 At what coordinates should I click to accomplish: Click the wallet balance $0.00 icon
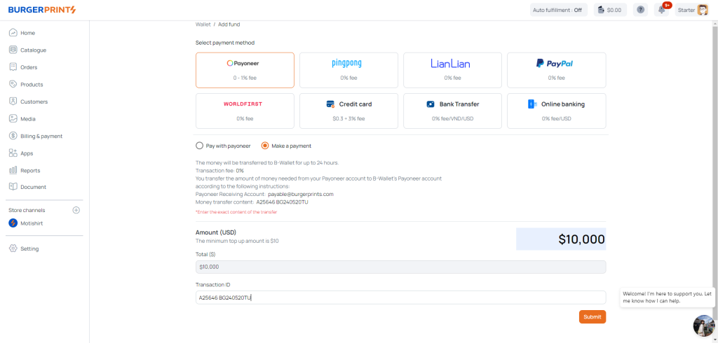[609, 10]
